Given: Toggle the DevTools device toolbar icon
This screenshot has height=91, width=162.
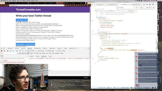Looking at the screenshot, I should [4, 48].
